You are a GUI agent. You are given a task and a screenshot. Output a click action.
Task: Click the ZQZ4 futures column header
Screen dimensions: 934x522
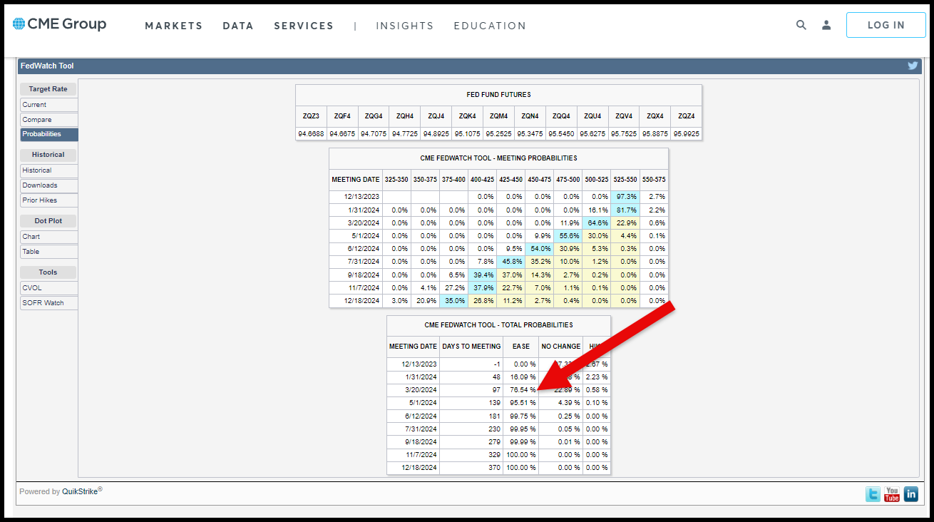click(x=687, y=116)
